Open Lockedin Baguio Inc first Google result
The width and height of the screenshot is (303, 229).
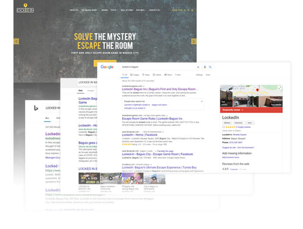point(160,89)
